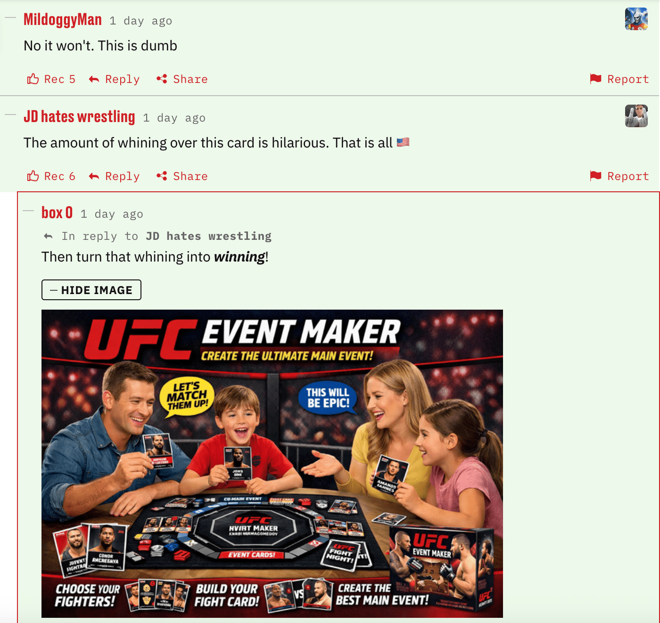Collapse MildoggyMan's comment with the dash

pyautogui.click(x=10, y=18)
